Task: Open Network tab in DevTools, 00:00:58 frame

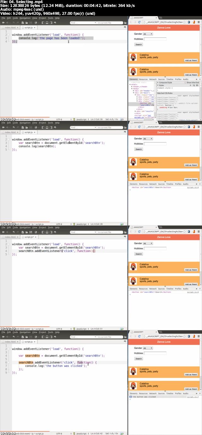Action: pyautogui.click(x=153, y=79)
